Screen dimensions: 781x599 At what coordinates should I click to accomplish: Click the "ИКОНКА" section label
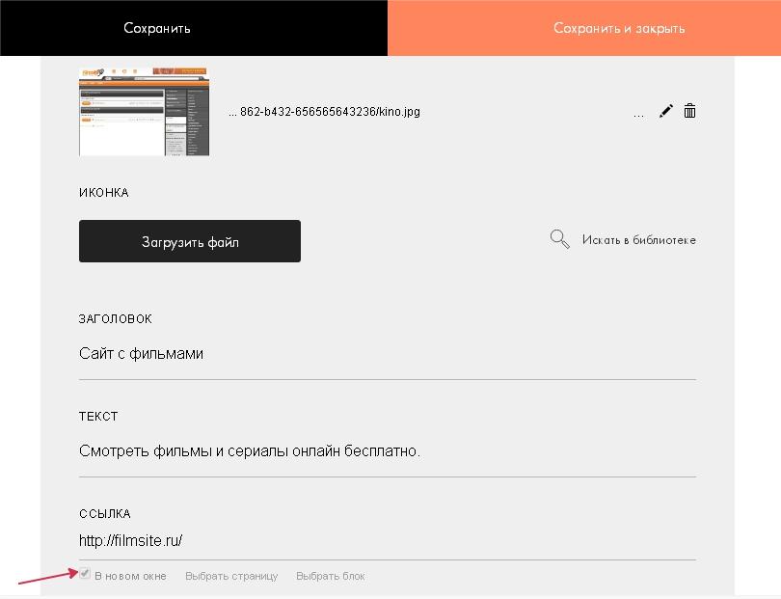coord(103,193)
